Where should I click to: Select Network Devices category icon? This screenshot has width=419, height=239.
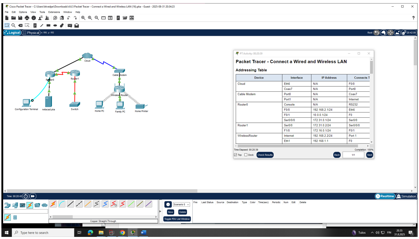coord(7,205)
